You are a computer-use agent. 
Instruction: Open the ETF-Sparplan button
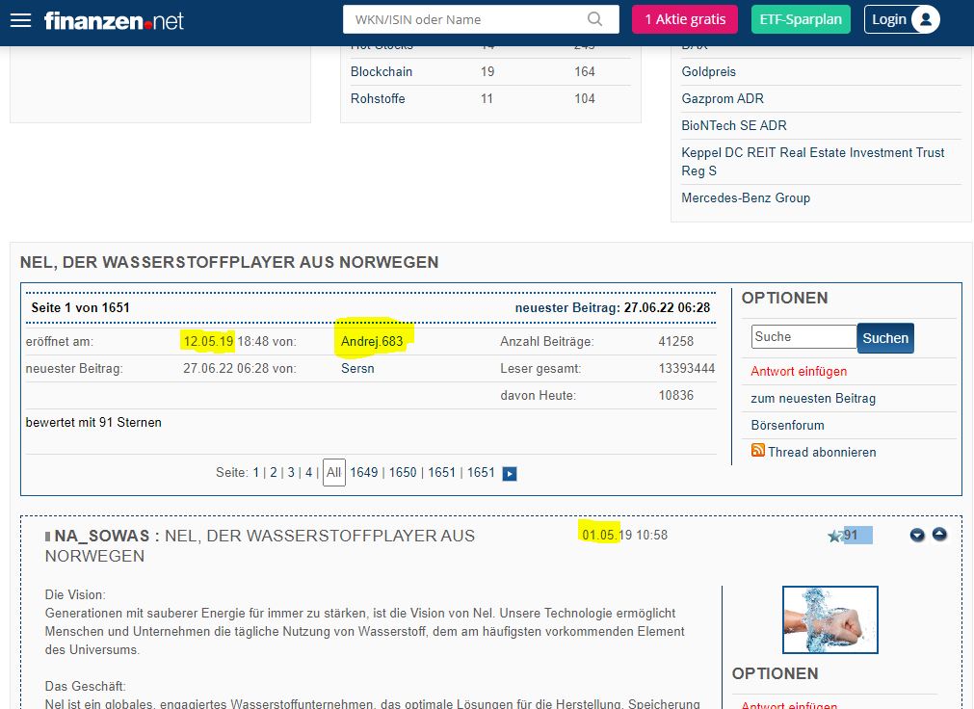click(801, 19)
